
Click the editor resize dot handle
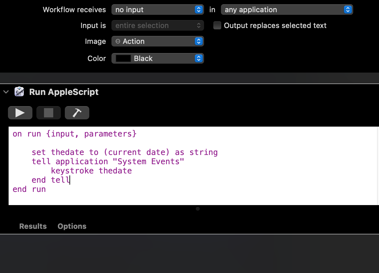198,209
